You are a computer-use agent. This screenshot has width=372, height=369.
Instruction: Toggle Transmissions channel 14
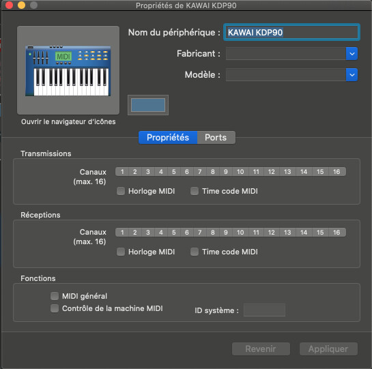(x=304, y=172)
